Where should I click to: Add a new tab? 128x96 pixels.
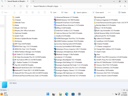pyautogui.click(x=33, y=1)
